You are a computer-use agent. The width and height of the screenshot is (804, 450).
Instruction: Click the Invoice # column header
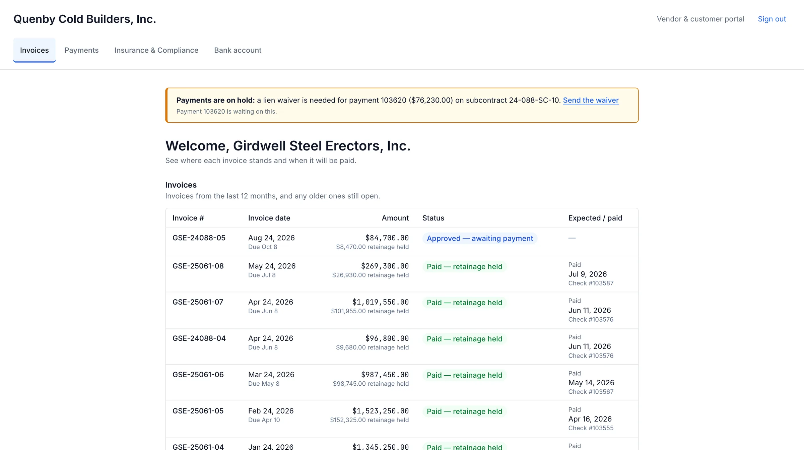(x=188, y=218)
